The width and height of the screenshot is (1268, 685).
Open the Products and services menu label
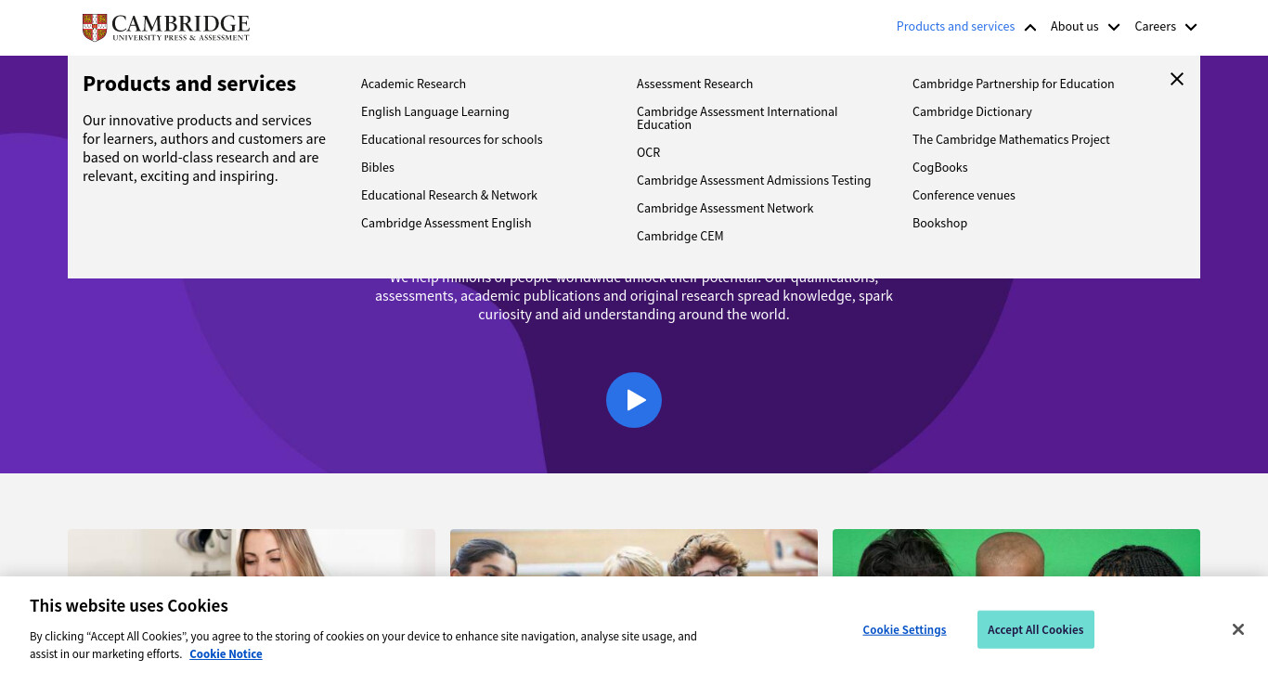[x=955, y=26]
